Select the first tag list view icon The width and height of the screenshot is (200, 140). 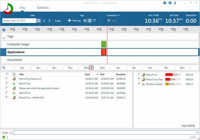tap(85, 21)
